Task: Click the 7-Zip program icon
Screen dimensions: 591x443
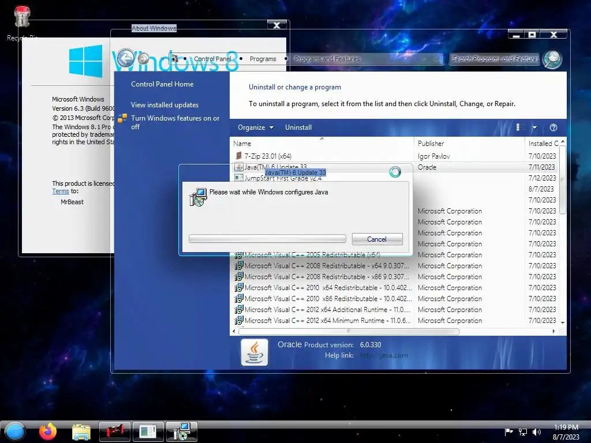Action: point(238,156)
